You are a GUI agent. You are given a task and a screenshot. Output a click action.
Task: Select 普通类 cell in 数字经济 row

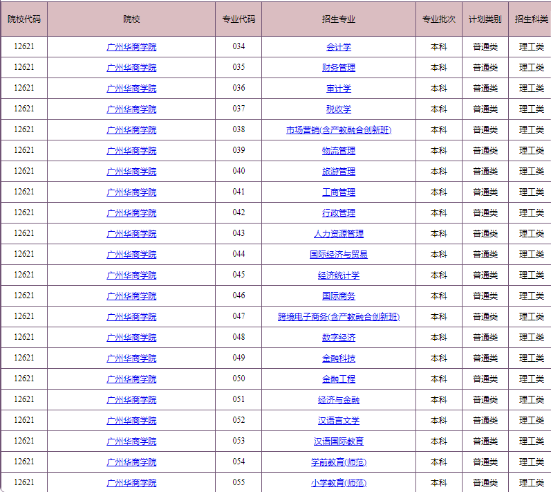[x=485, y=337]
